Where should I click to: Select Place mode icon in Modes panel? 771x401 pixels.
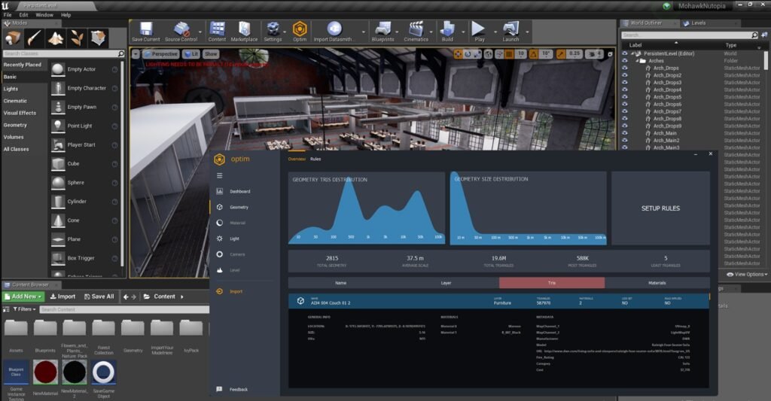click(x=14, y=38)
